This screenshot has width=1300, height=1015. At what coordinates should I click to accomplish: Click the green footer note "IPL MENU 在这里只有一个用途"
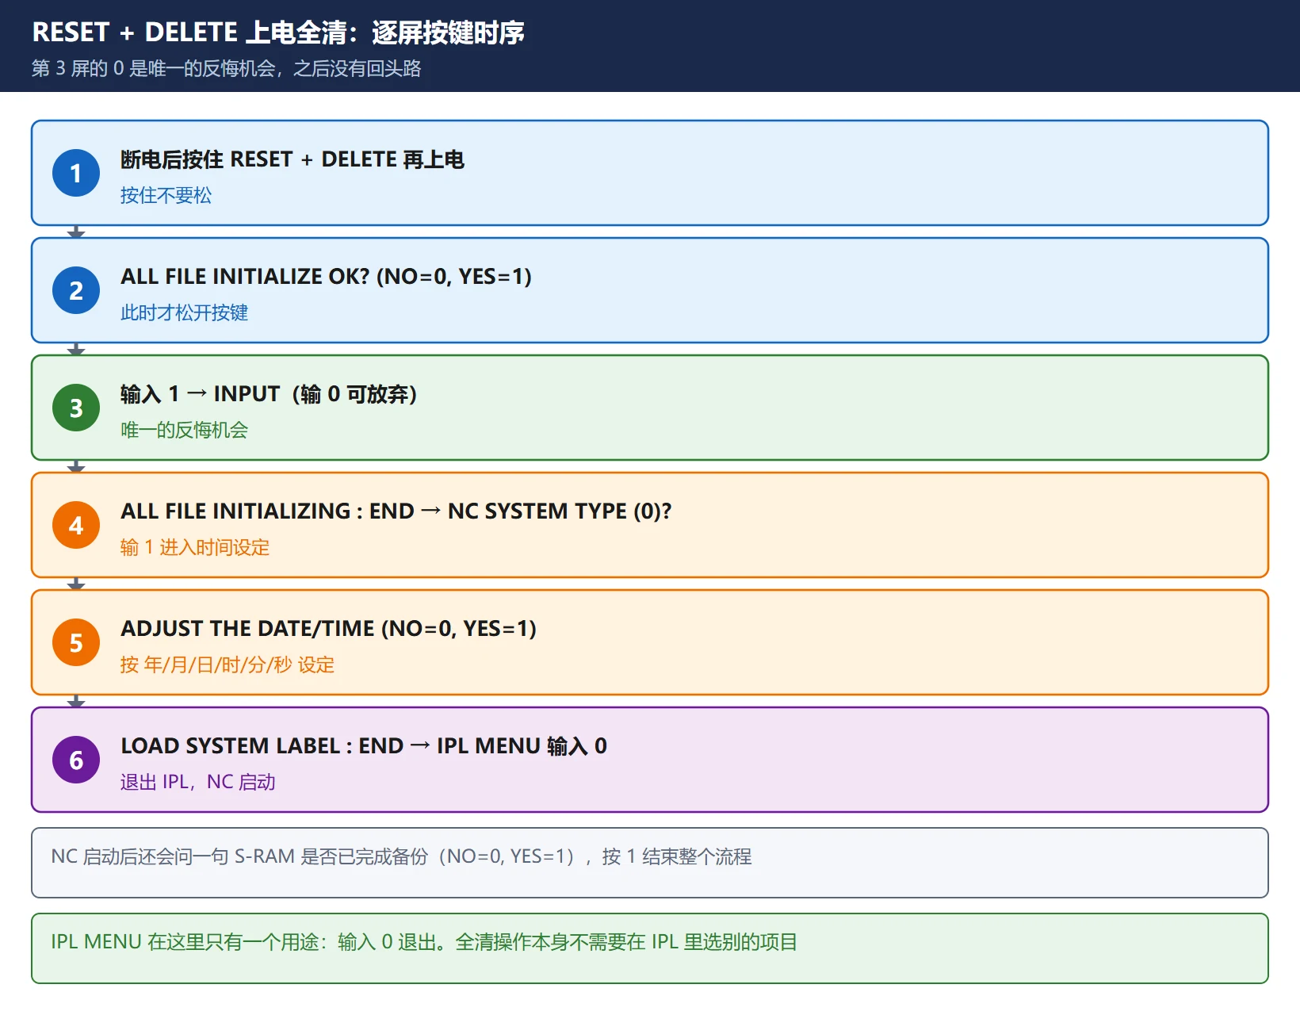pos(650,948)
